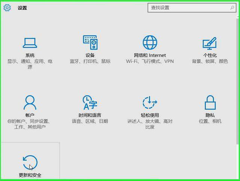Select the 更新和安全 label
Image resolution: width=240 pixels, height=181 pixels.
30,175
